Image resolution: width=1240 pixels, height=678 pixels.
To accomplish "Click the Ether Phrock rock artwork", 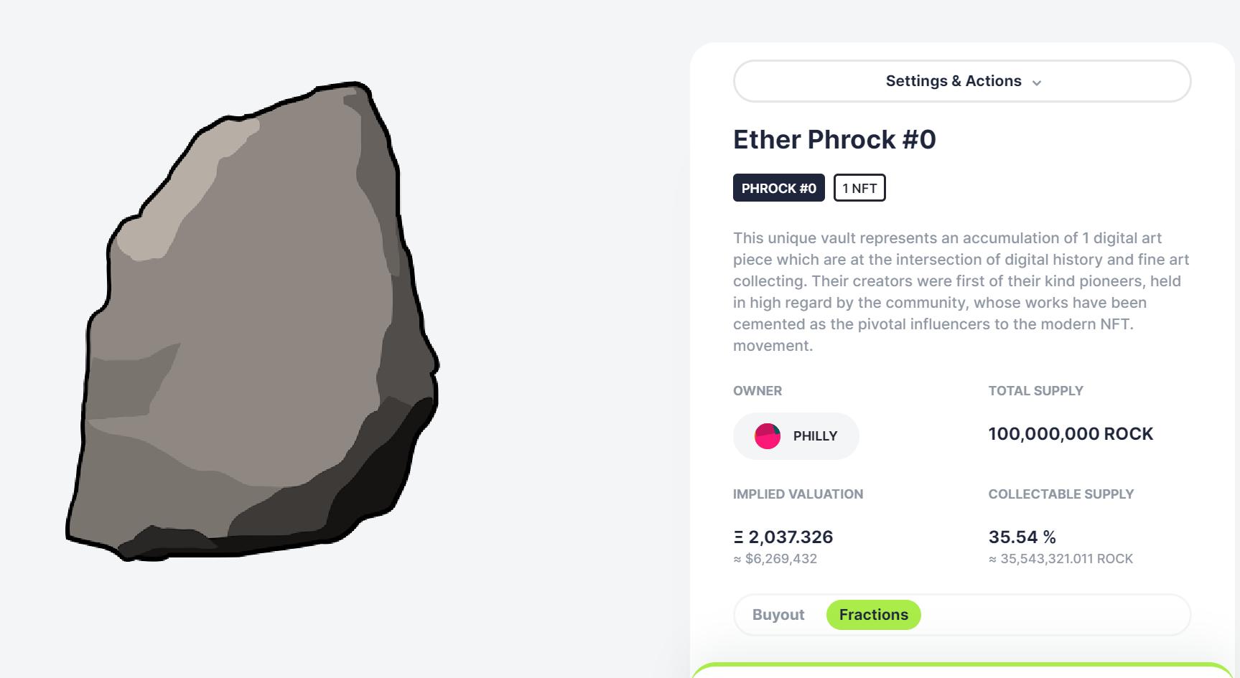I will click(x=251, y=323).
